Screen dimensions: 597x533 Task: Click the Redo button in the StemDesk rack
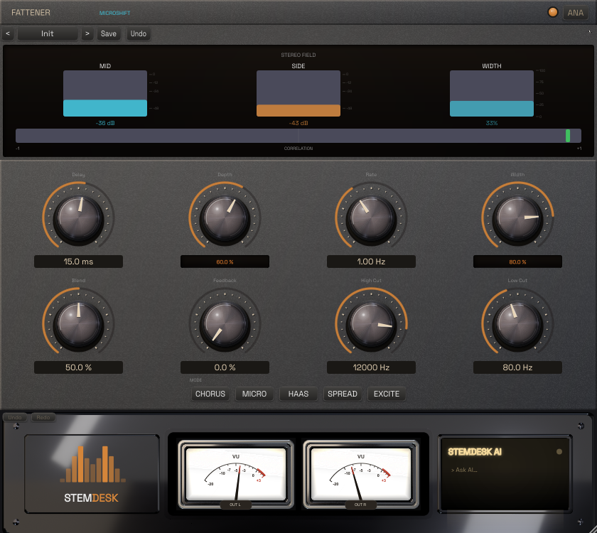(43, 417)
